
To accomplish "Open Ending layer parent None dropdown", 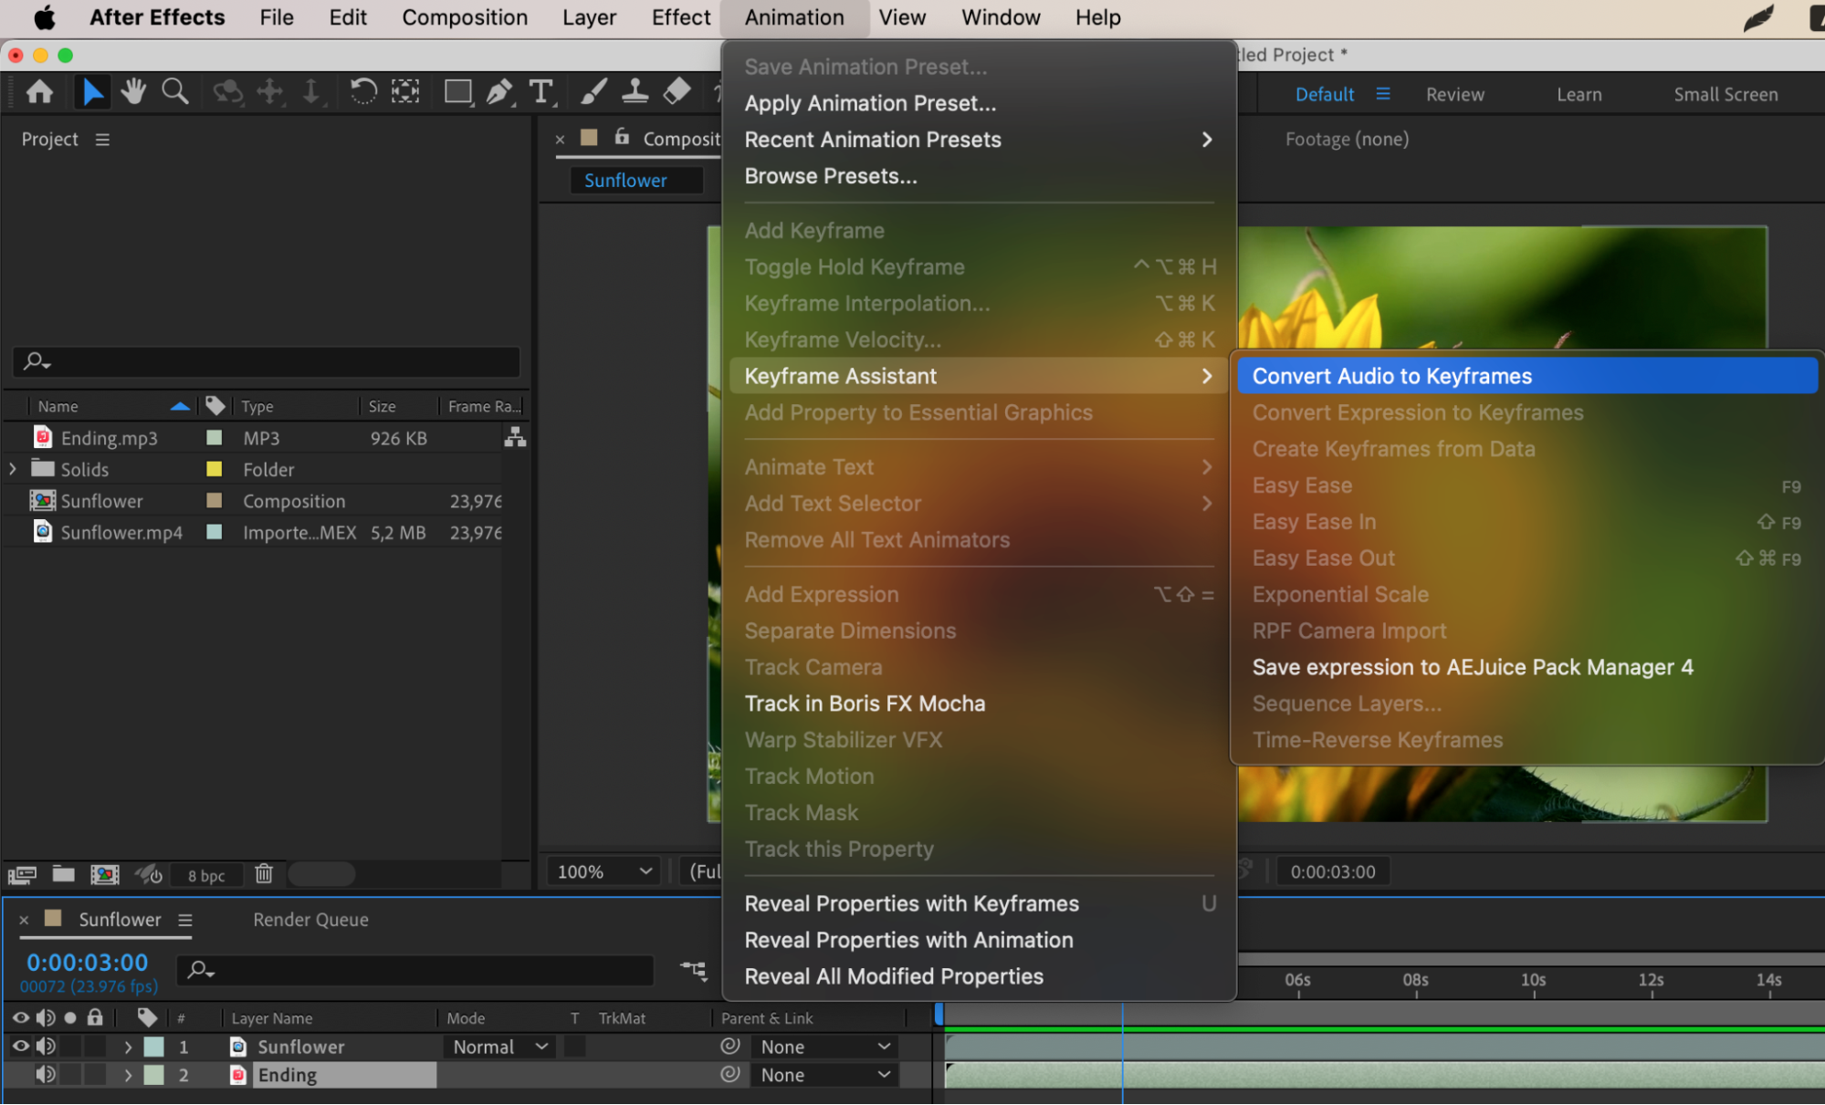I will 825,1075.
